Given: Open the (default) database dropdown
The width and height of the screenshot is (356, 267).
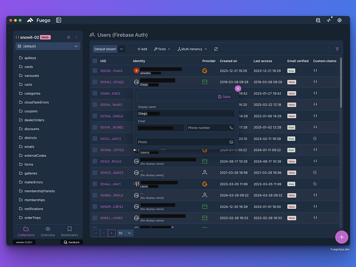Looking at the screenshot, I should coord(48,46).
